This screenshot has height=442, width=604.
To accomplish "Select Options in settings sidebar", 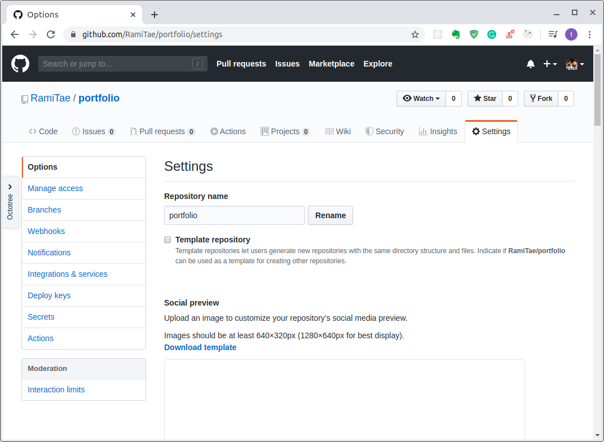I will click(x=84, y=167).
